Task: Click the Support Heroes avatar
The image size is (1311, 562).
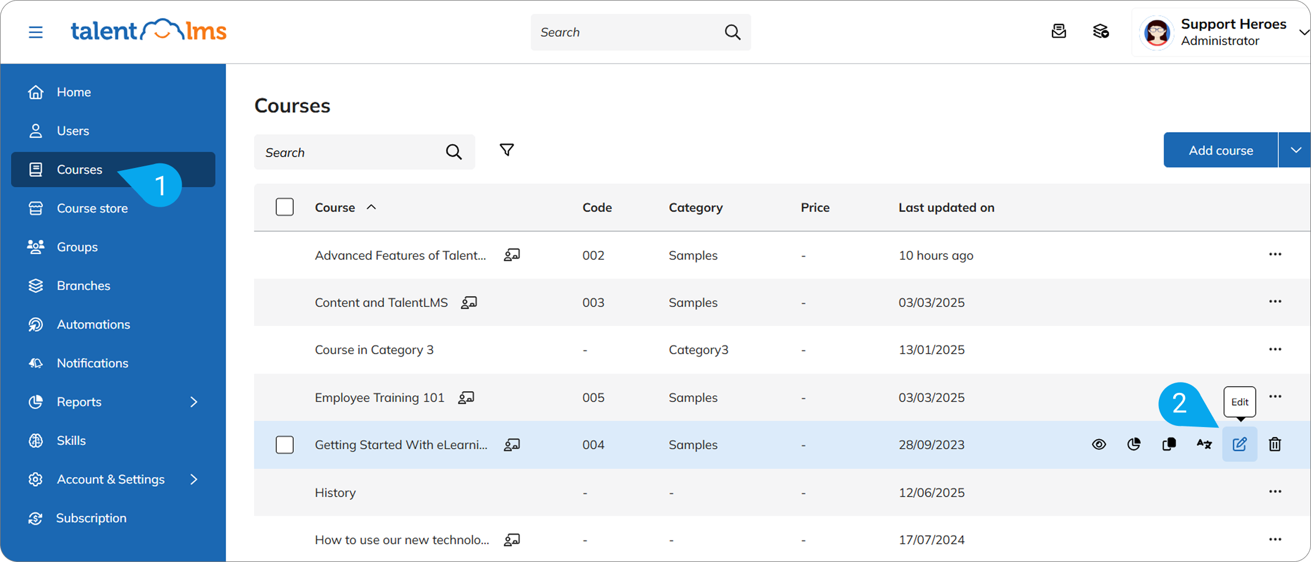Action: coord(1157,32)
